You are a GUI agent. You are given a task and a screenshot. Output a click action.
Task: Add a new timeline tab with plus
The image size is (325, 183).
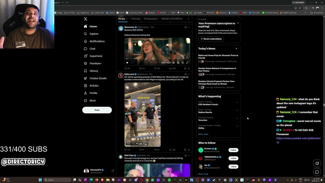coord(188,19)
